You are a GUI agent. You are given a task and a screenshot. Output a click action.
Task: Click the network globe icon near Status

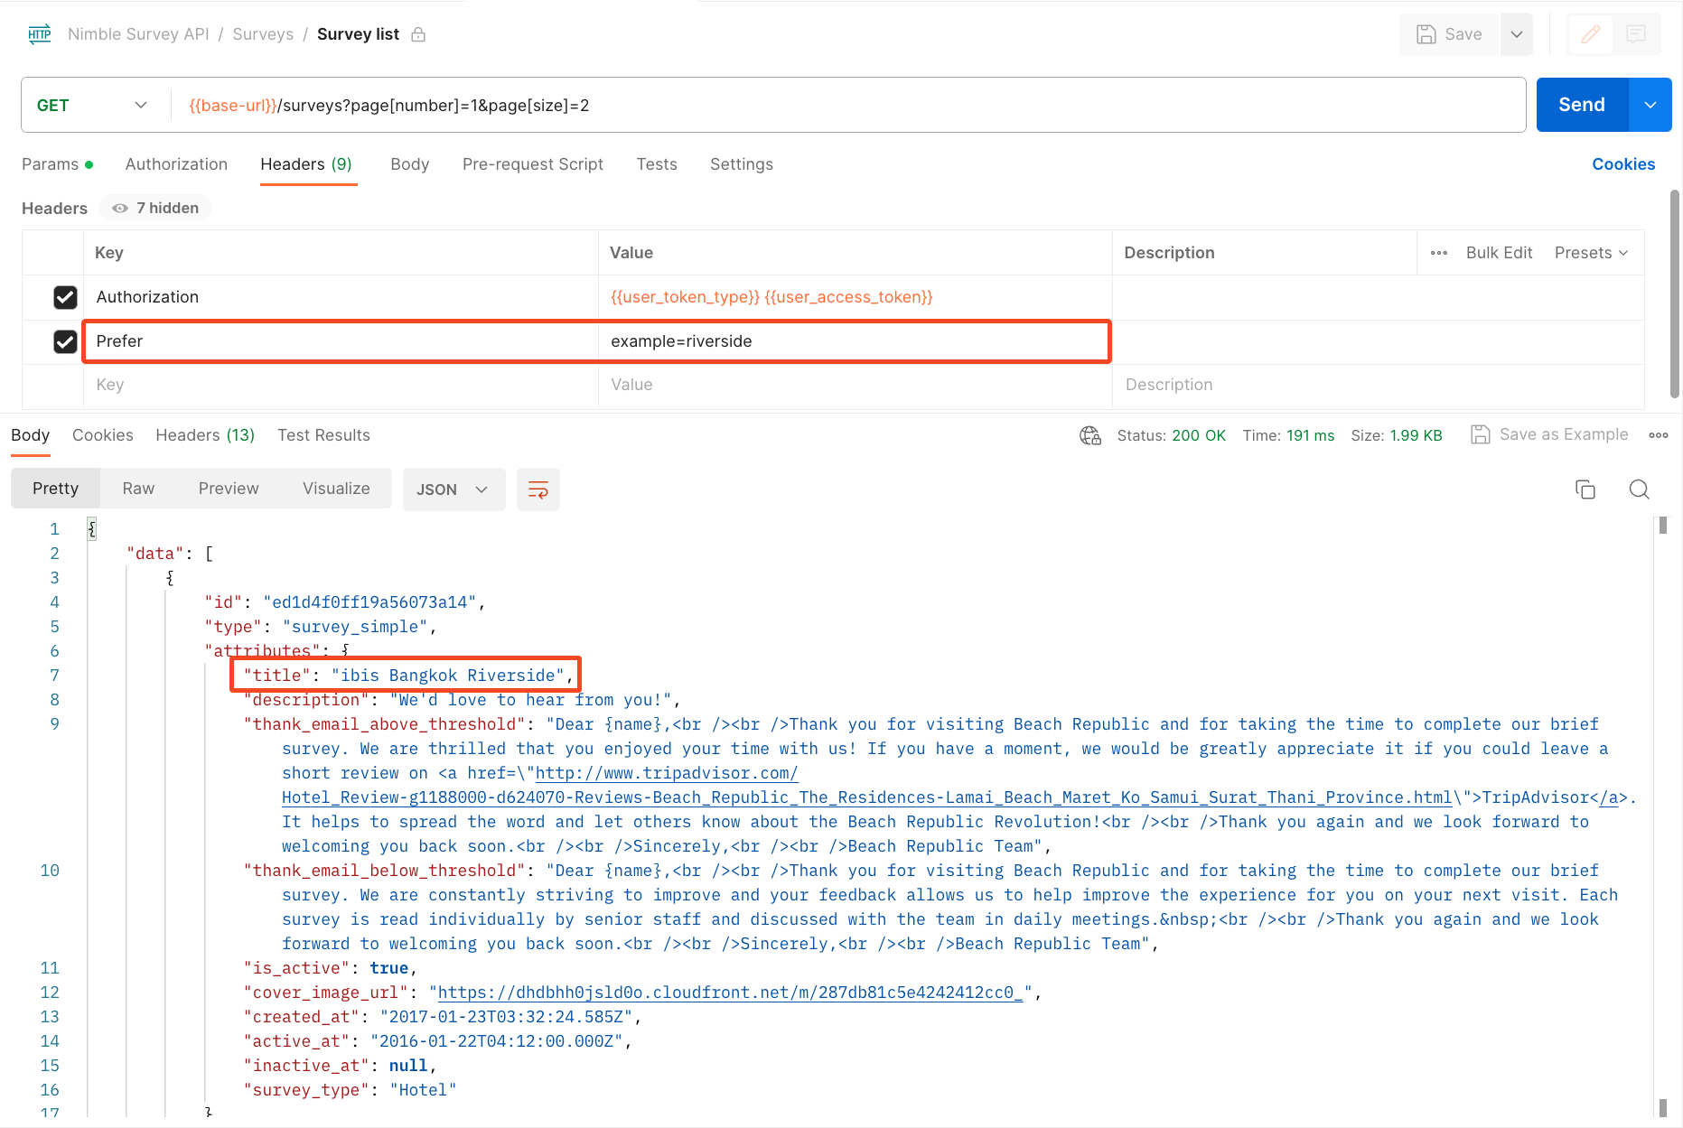(1089, 435)
